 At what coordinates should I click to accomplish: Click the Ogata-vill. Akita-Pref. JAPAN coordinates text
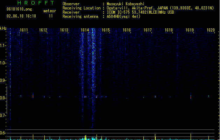[x=160, y=8]
